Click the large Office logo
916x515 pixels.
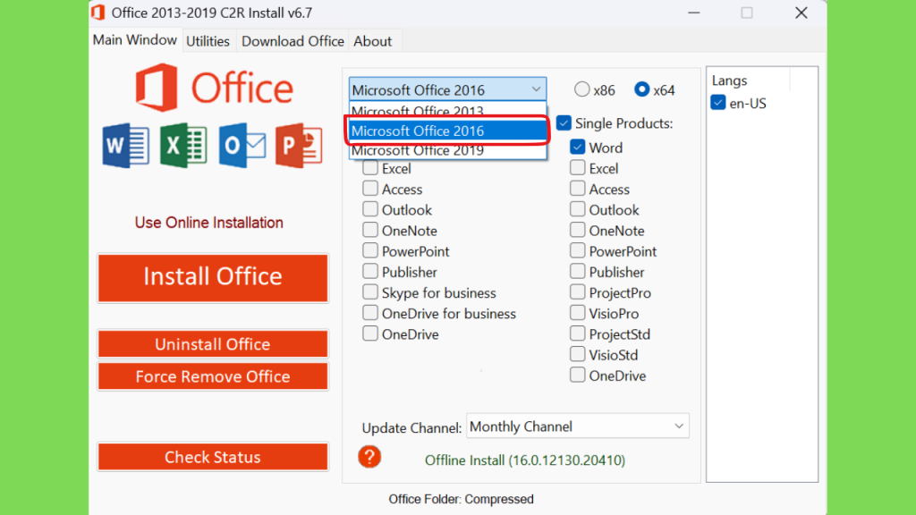(214, 88)
